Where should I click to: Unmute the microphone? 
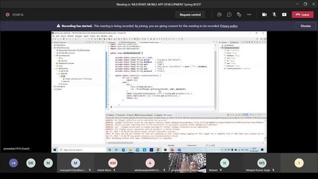coord(274,14)
